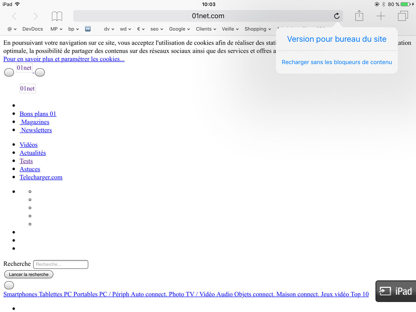Open the left-right arrows bookmark icon
The width and height of the screenshot is (416, 312).
pos(88,29)
